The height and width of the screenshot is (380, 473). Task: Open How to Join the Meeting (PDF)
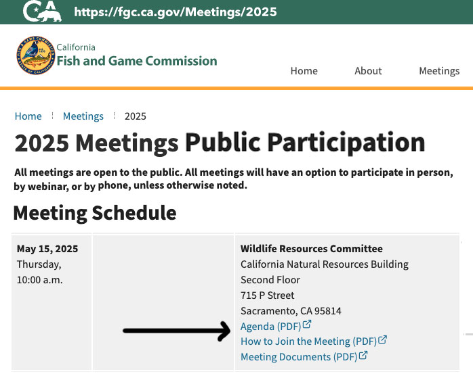pos(308,341)
